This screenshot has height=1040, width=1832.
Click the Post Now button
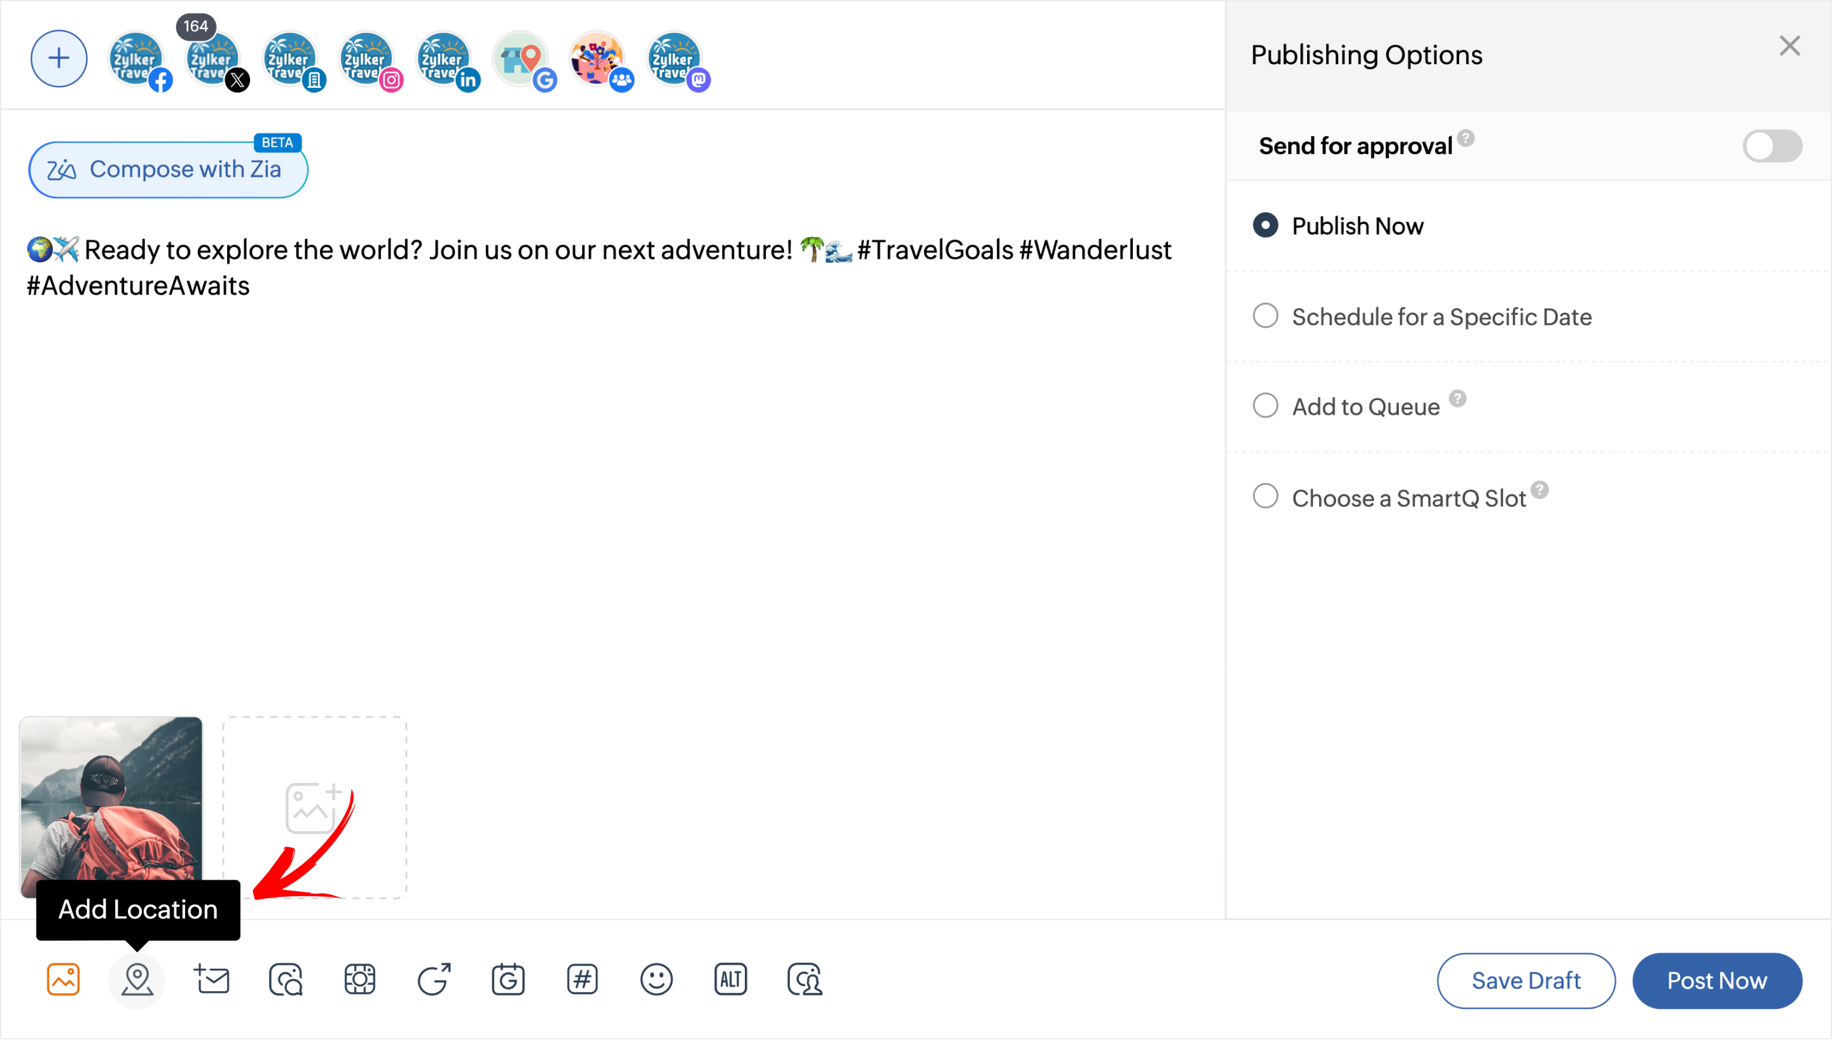click(x=1716, y=981)
